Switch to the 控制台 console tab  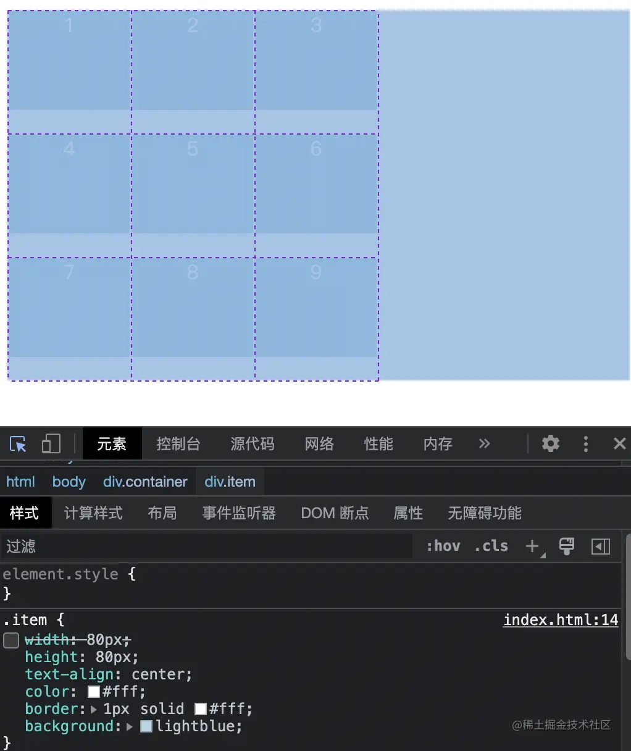click(x=178, y=443)
